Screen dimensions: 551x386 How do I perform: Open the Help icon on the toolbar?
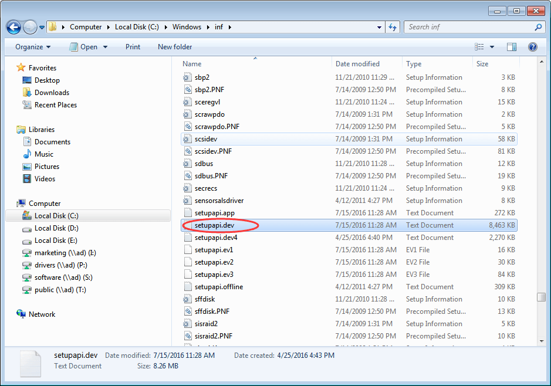pos(532,47)
